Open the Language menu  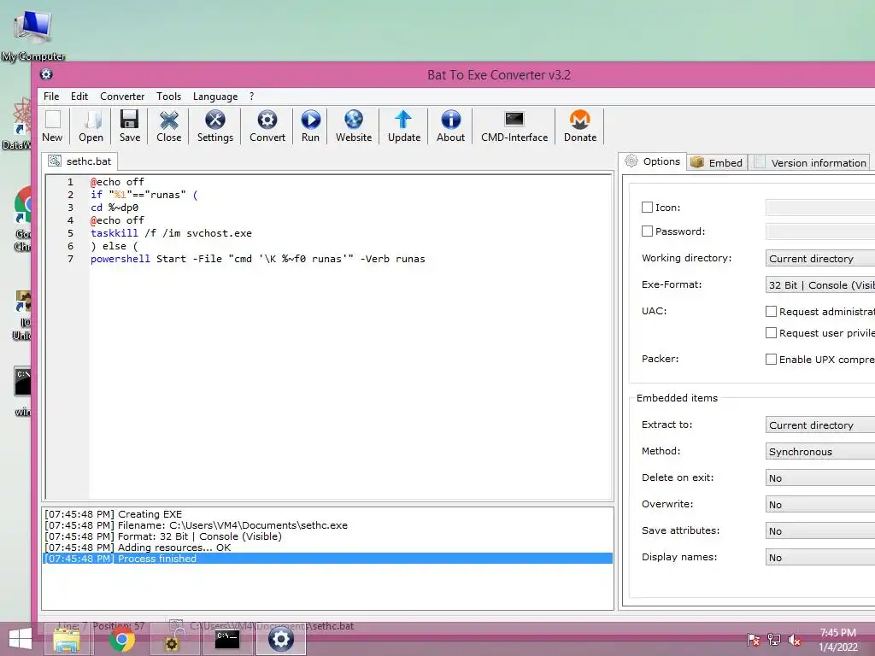tap(215, 97)
